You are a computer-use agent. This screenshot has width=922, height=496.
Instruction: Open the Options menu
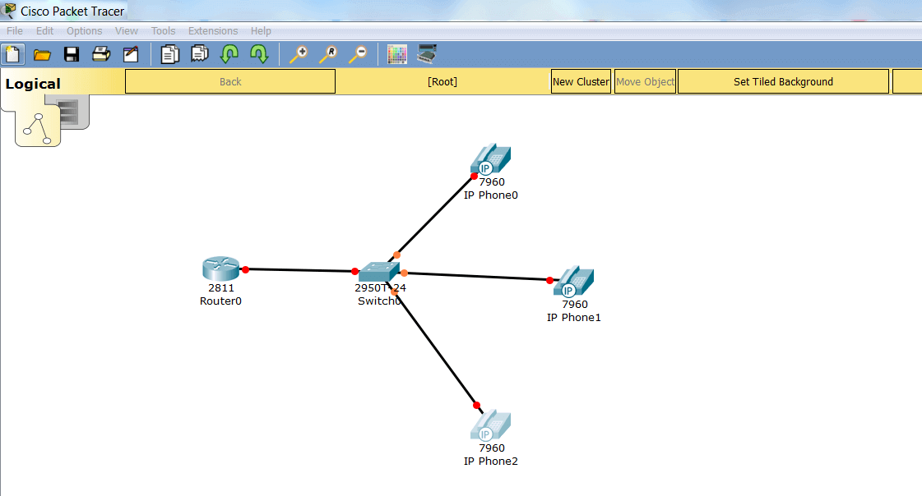(85, 31)
